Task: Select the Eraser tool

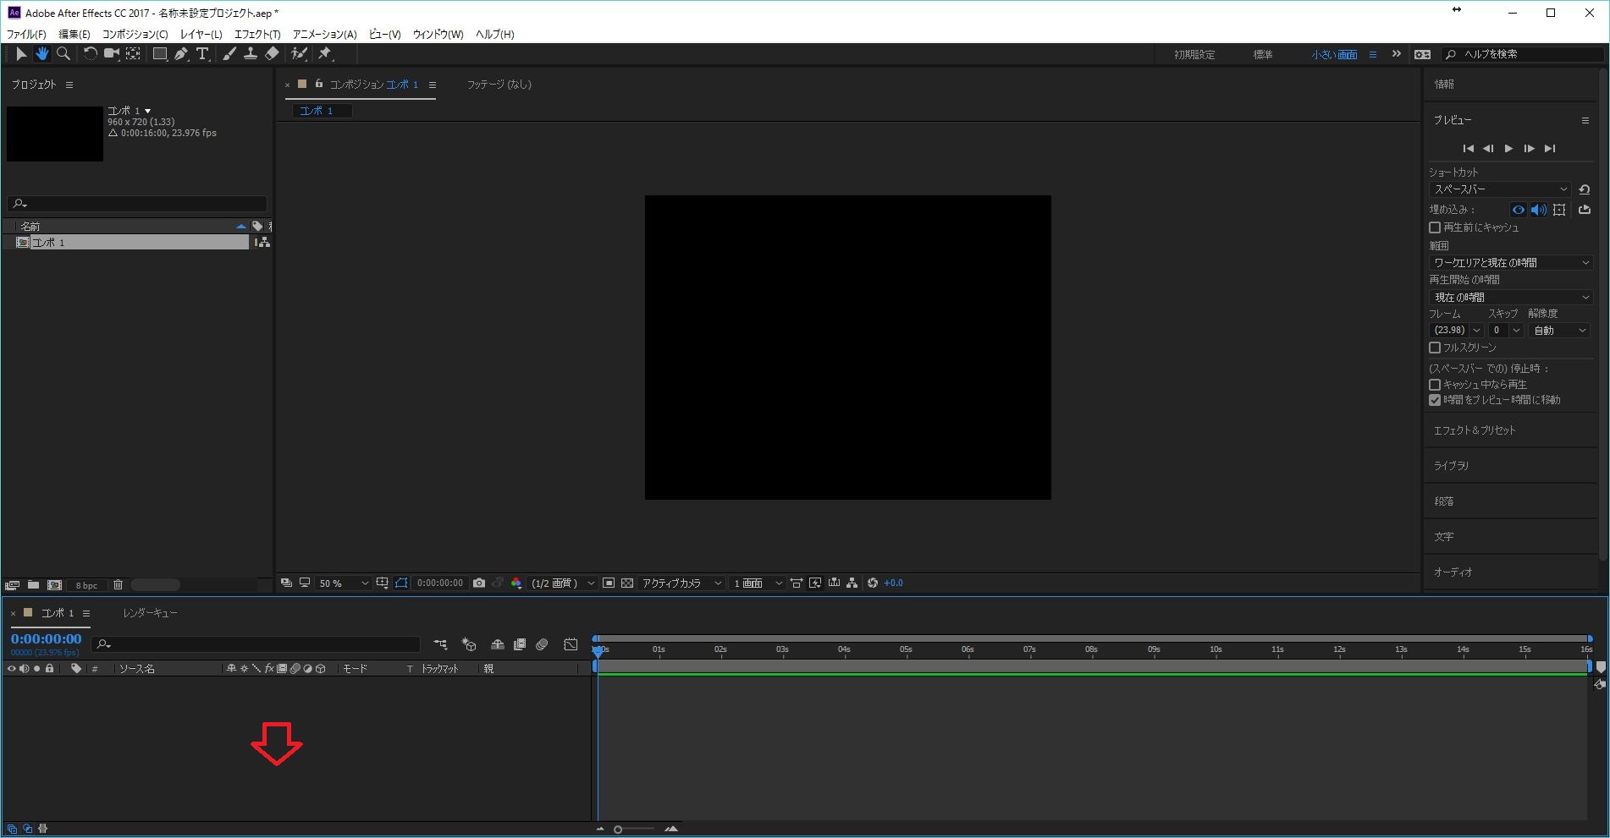Action: tap(272, 54)
